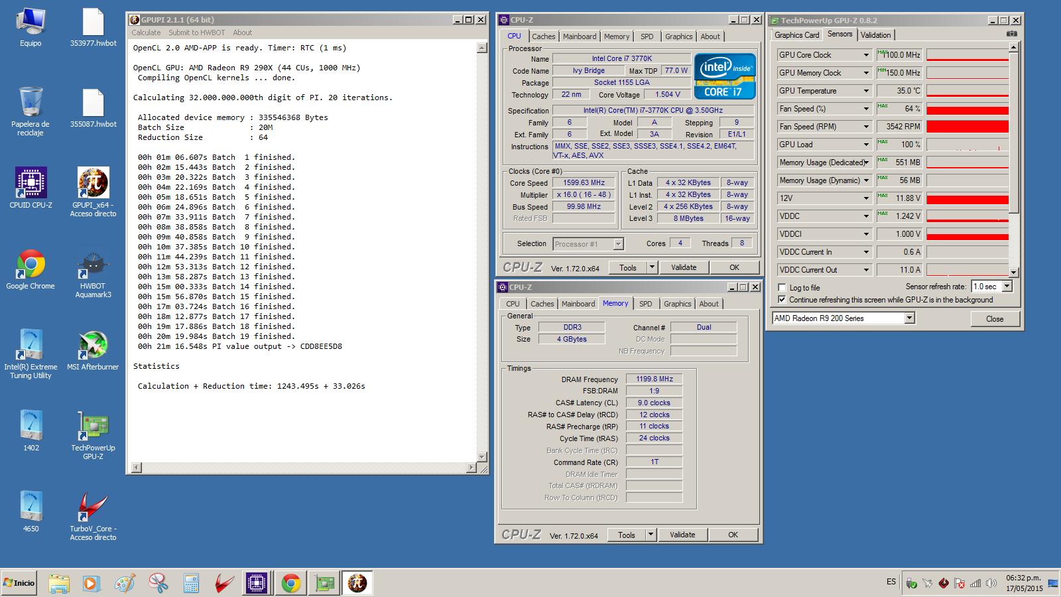Launch the GPUPI_x64 desktop shortcut
The image size is (1061, 597).
(93, 193)
